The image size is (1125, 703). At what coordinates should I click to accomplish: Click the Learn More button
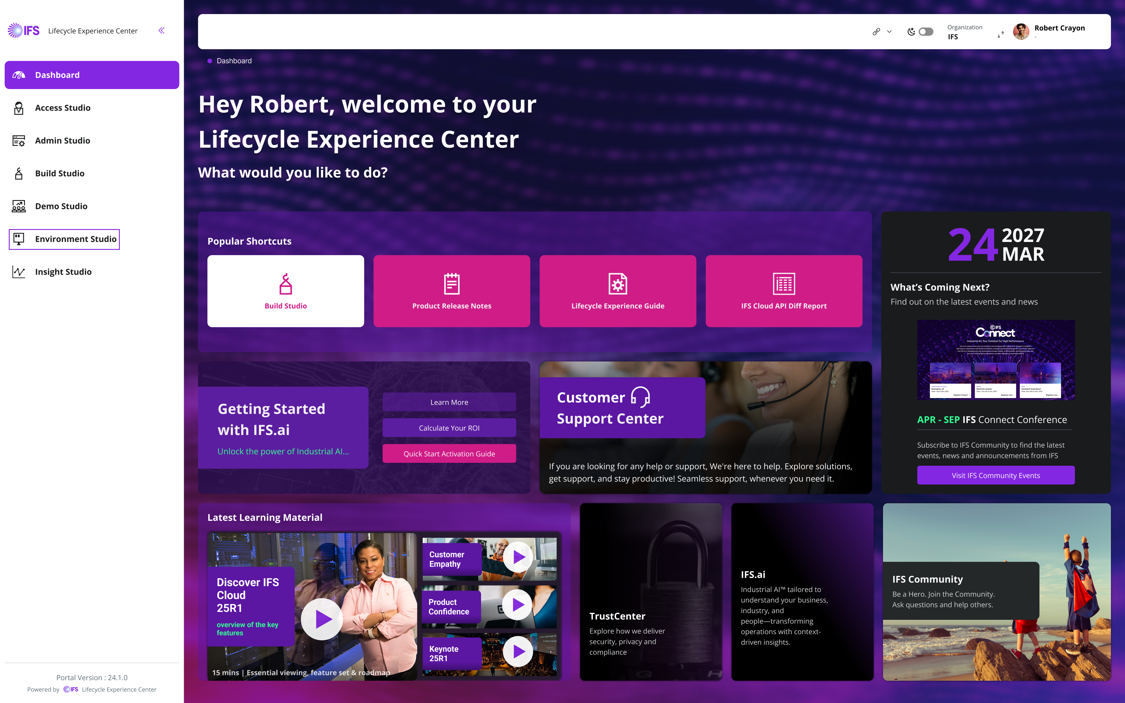pos(449,402)
